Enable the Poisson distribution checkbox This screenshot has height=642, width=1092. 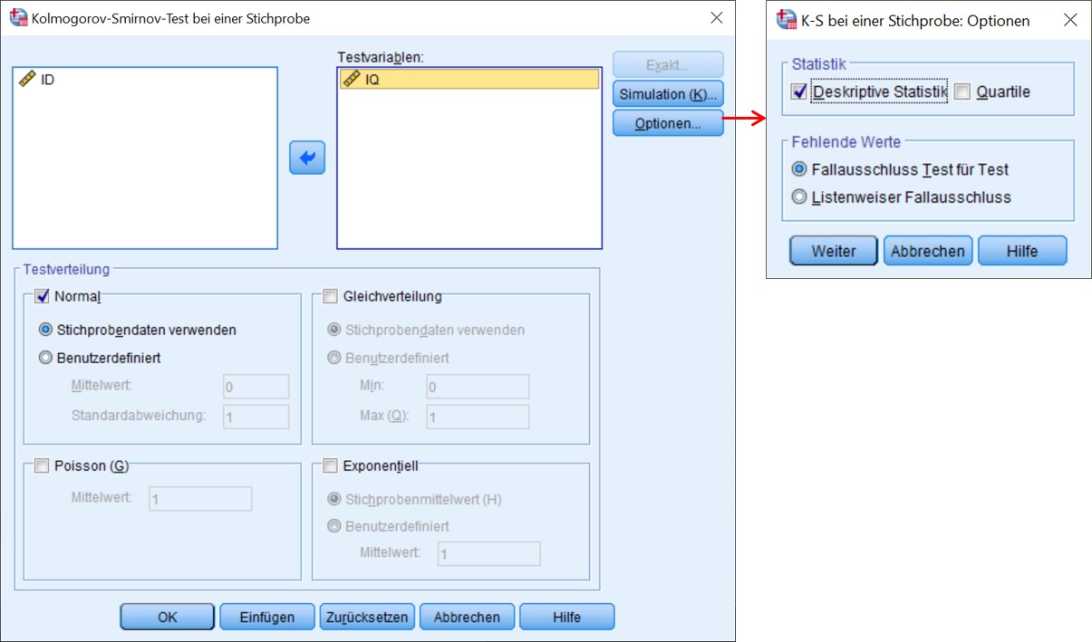pyautogui.click(x=42, y=466)
